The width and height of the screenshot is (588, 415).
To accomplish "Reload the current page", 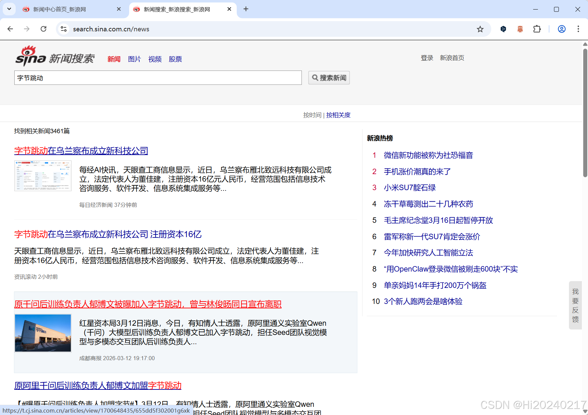I will click(x=44, y=29).
